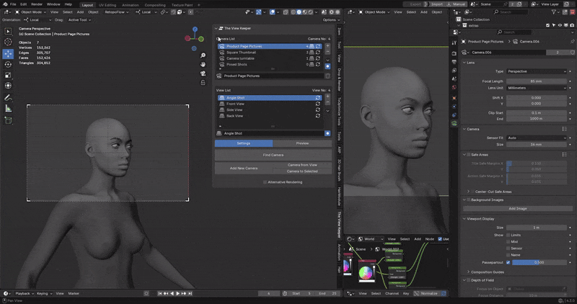Switch to UV Editing workspace tab
577x304 pixels.
click(107, 5)
